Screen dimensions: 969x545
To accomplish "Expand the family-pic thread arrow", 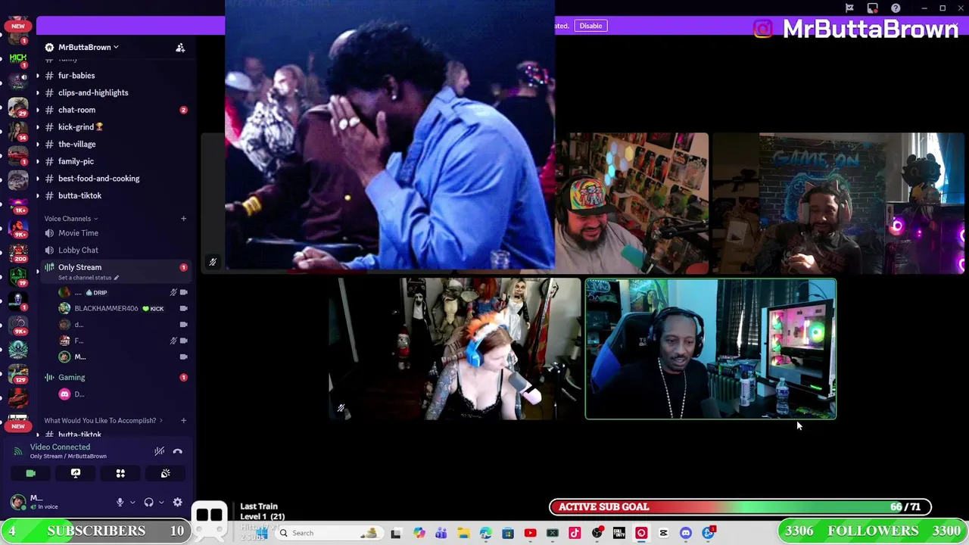I will [x=38, y=161].
